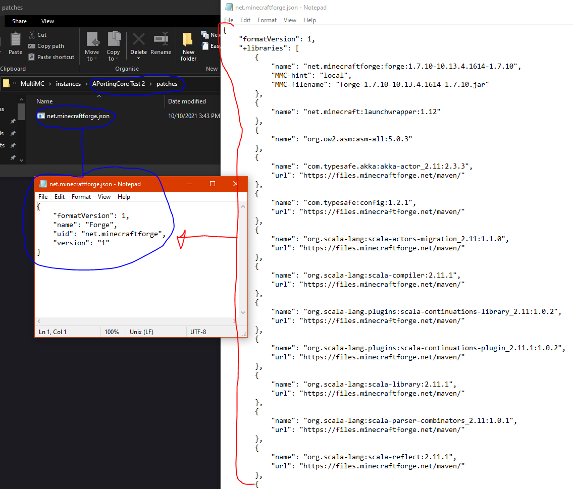Click MultiMC in the address breadcrumb
Image resolution: width=573 pixels, height=489 pixels.
click(x=32, y=84)
